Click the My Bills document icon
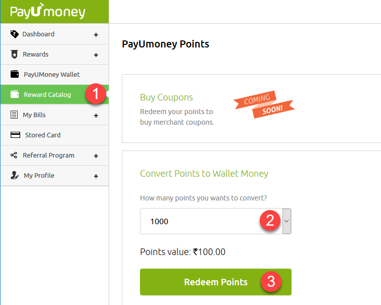This screenshot has height=305, width=381. click(x=14, y=115)
